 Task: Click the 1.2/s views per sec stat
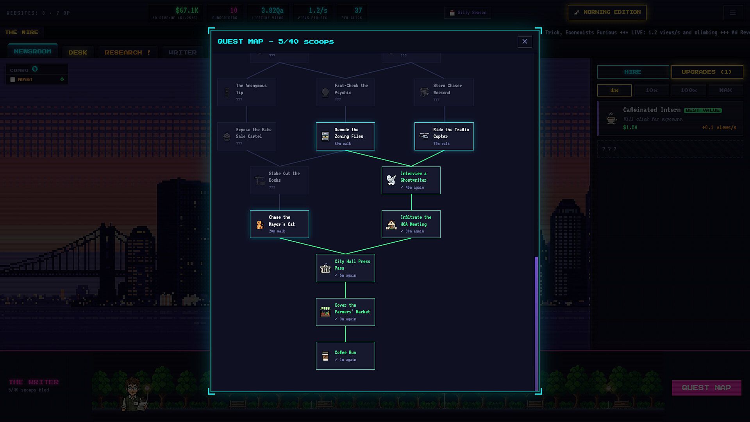click(312, 13)
